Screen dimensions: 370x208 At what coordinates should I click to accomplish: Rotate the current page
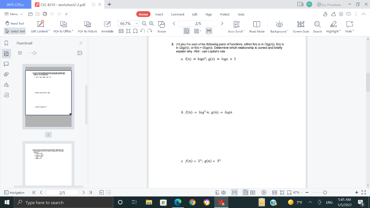click(x=162, y=26)
